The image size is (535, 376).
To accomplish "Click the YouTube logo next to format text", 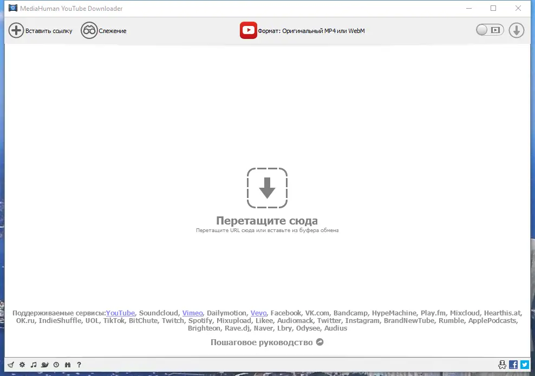I will [x=248, y=30].
